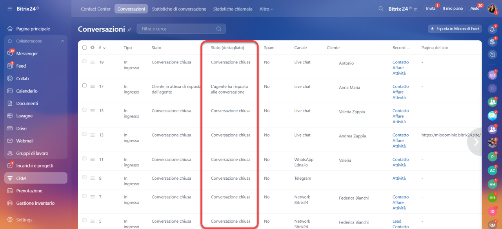Image resolution: width=502 pixels, height=229 pixels.
Task: Open the AC avatar chat in right panel
Action: (x=492, y=170)
